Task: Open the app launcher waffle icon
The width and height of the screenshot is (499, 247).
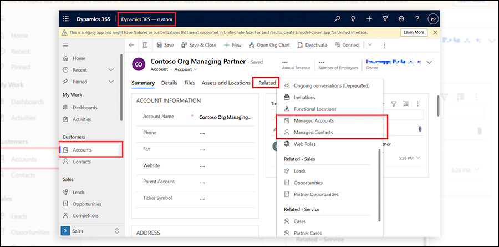Action: point(66,19)
